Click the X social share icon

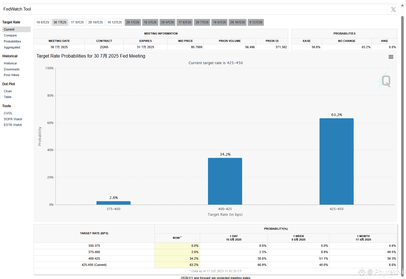(x=393, y=10)
